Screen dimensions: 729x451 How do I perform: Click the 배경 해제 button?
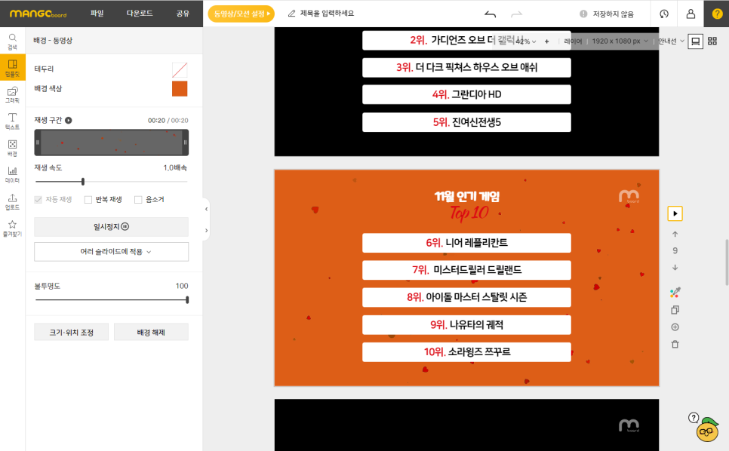[x=151, y=332]
